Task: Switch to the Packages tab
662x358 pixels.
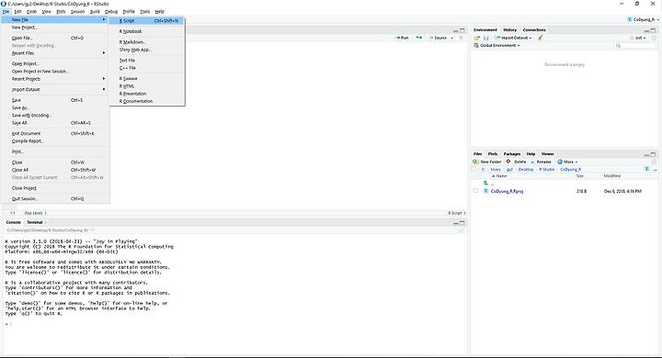Action: 512,154
